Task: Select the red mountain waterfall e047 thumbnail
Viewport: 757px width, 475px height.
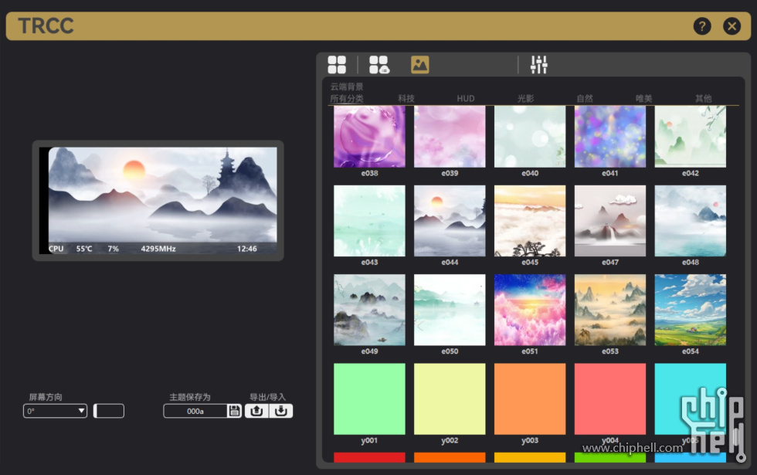Action: coord(609,221)
